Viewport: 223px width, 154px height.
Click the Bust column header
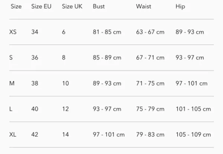coord(98,6)
